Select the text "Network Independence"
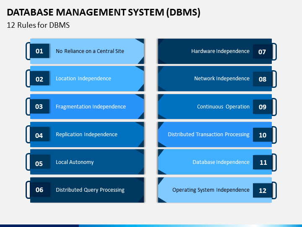This screenshot has width=302, height=227. [222, 79]
